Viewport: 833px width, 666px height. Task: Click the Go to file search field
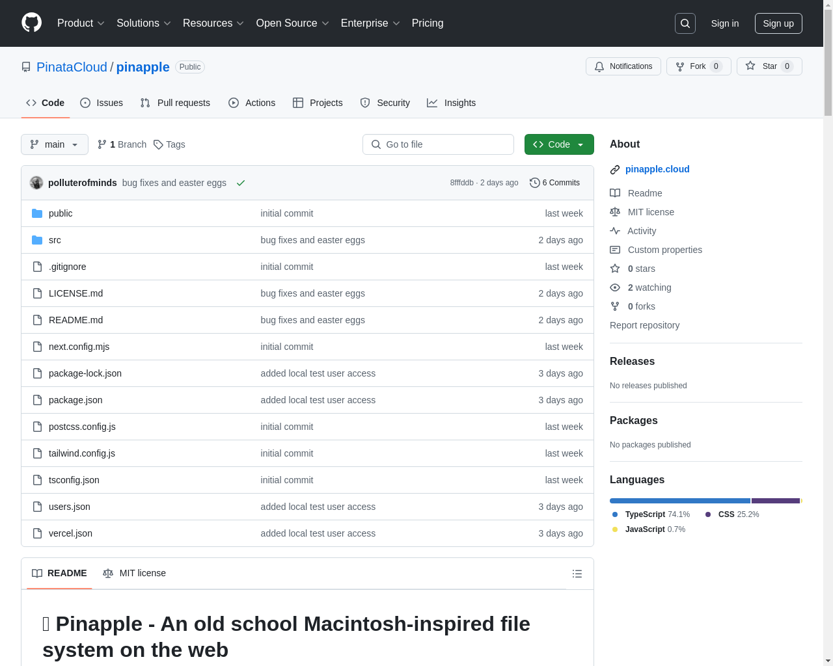[438, 144]
